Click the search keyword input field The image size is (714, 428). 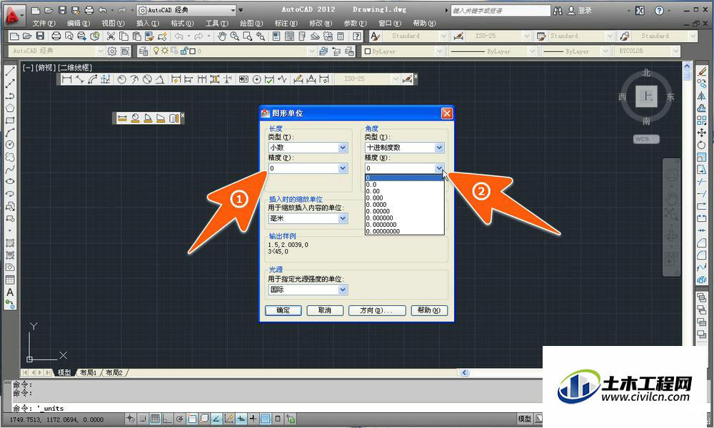[501, 11]
